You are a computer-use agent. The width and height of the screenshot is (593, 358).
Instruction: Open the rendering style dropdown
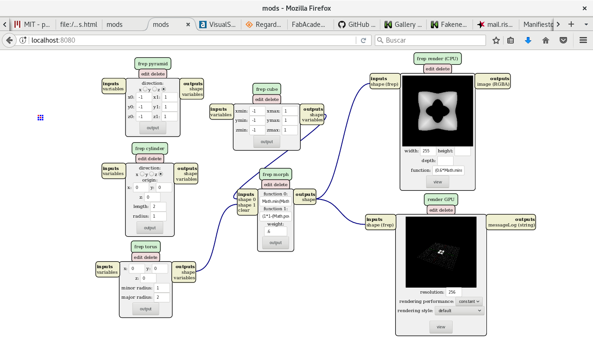(x=460, y=311)
